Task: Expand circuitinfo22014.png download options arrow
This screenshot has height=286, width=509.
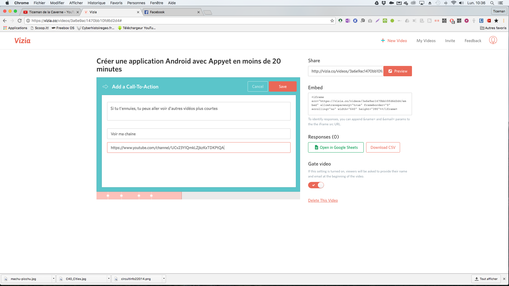Action: (164, 279)
